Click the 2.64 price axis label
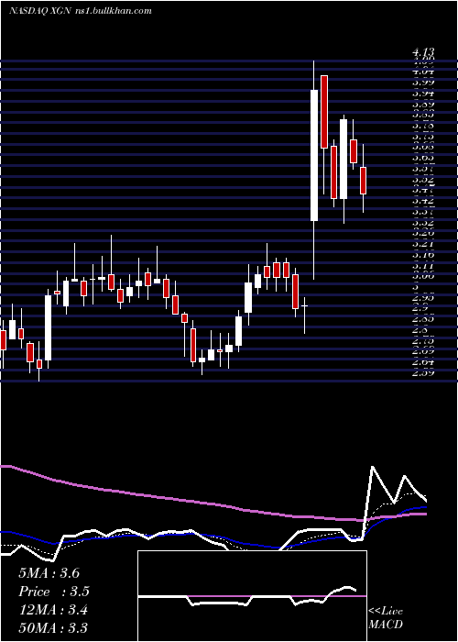Image resolution: width=458 pixels, height=642 pixels. tap(423, 362)
